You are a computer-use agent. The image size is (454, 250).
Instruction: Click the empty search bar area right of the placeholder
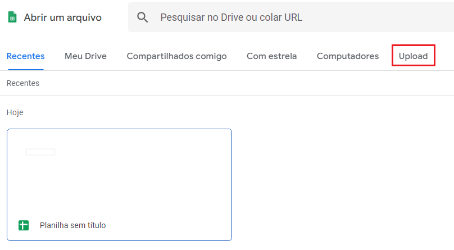376,17
